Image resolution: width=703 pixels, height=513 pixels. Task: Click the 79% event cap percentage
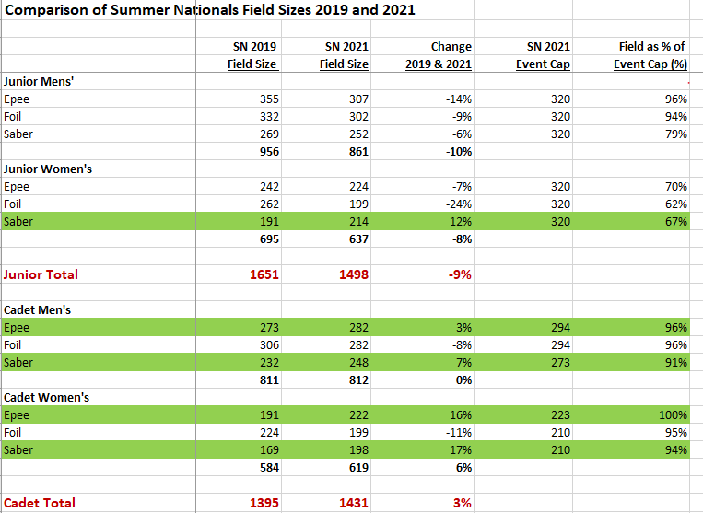click(676, 134)
